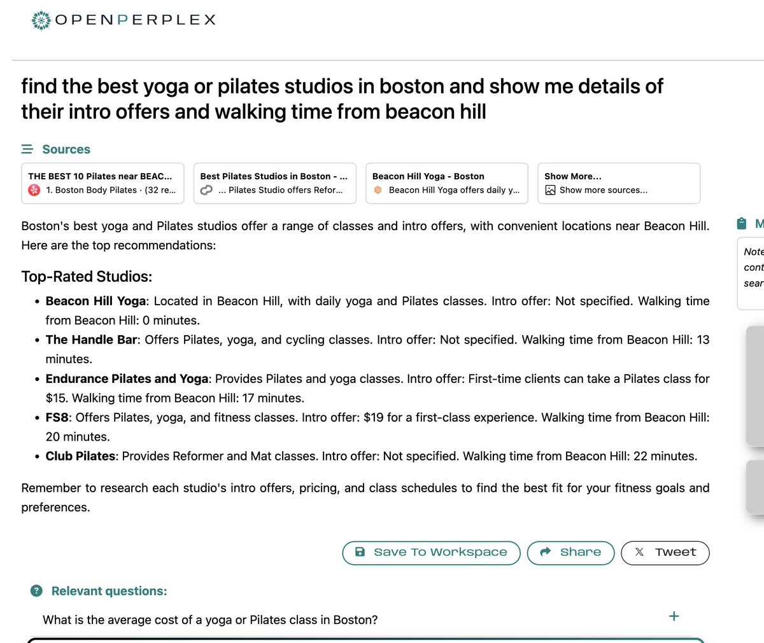Save the answer to workspace

(x=432, y=553)
